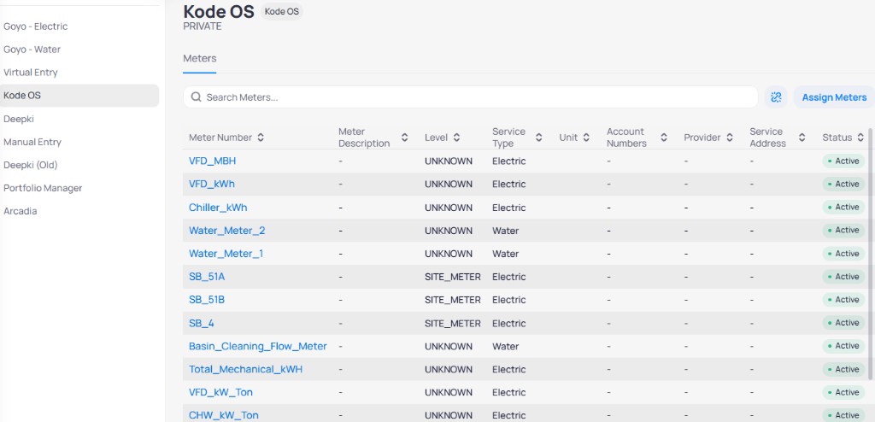Click SITE_METER level in SB_4 row

click(x=453, y=323)
